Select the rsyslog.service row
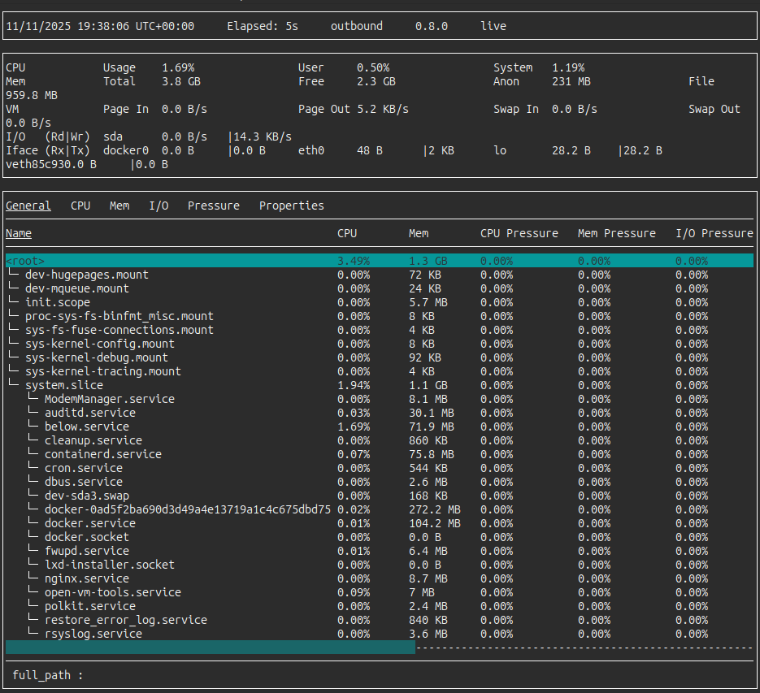The height and width of the screenshot is (693, 760). pyautogui.click(x=93, y=634)
